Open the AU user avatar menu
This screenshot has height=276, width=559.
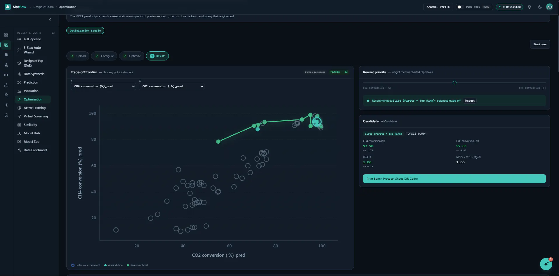click(x=549, y=7)
